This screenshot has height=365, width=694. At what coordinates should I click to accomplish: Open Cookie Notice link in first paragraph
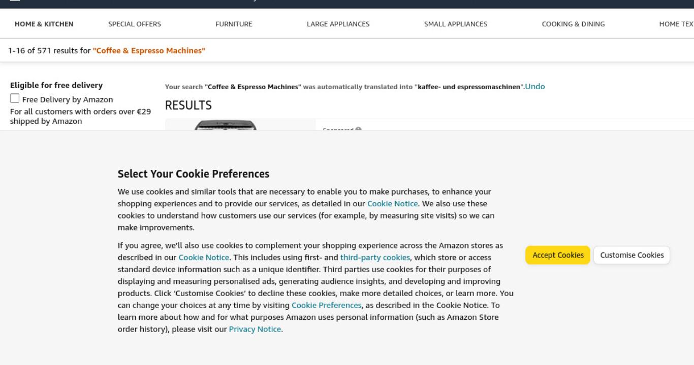(x=393, y=204)
